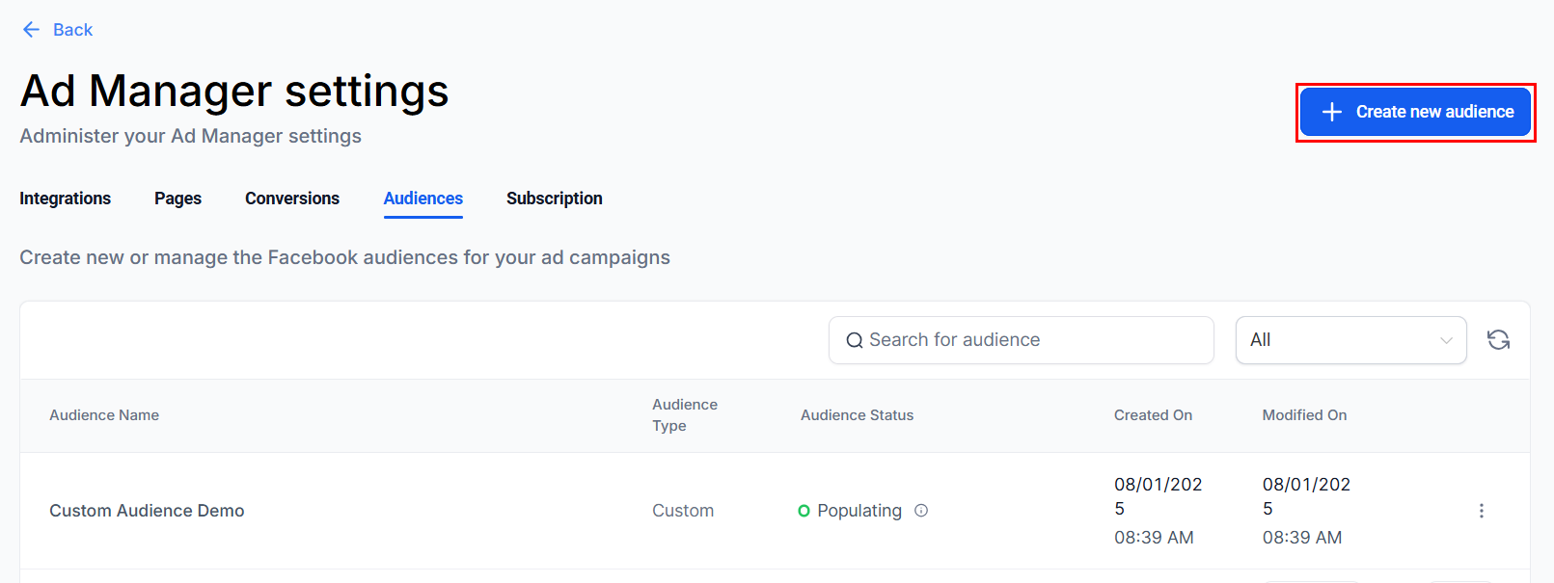1554x583 pixels.
Task: Expand the All filter dropdown
Action: click(x=1350, y=340)
